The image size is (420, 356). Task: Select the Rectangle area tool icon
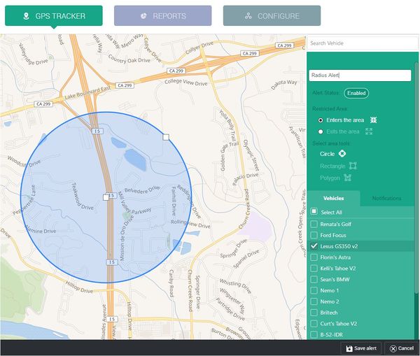click(353, 166)
